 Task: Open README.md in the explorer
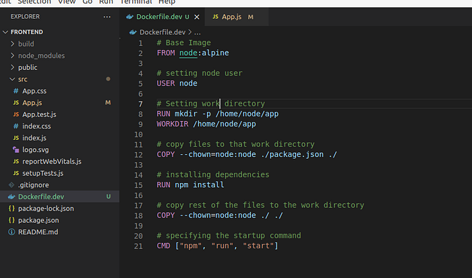pyautogui.click(x=59, y=232)
